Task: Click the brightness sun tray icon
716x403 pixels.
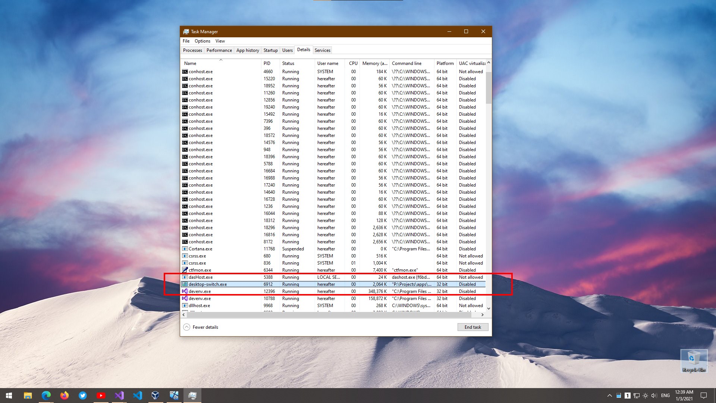Action: tap(645, 396)
